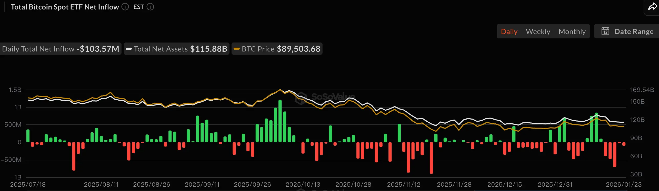Click the share arrow icon
Viewport: 659px width, 191px height.
tap(653, 7)
